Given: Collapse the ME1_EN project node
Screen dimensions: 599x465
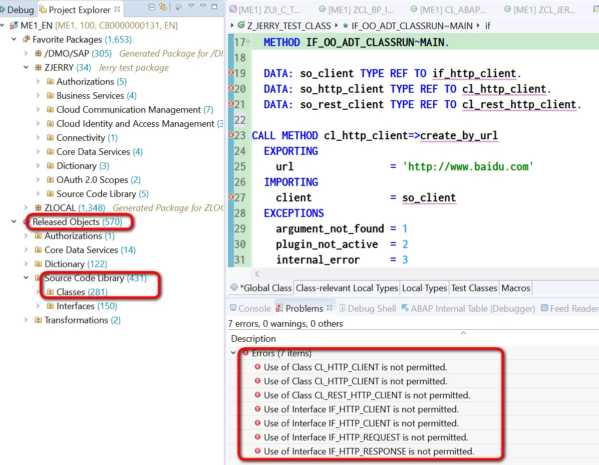Looking at the screenshot, I should tap(3, 26).
